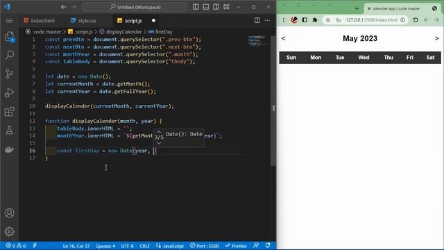Open the Testing flask view
444x250 pixels.
click(x=9, y=130)
